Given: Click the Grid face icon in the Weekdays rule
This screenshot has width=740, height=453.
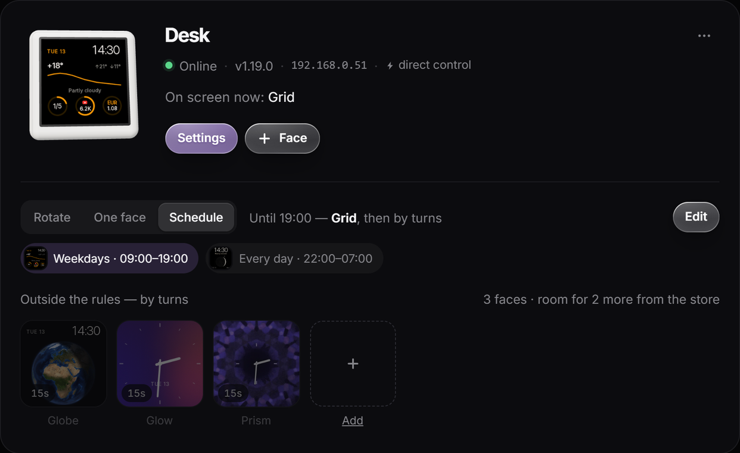Looking at the screenshot, I should point(35,258).
